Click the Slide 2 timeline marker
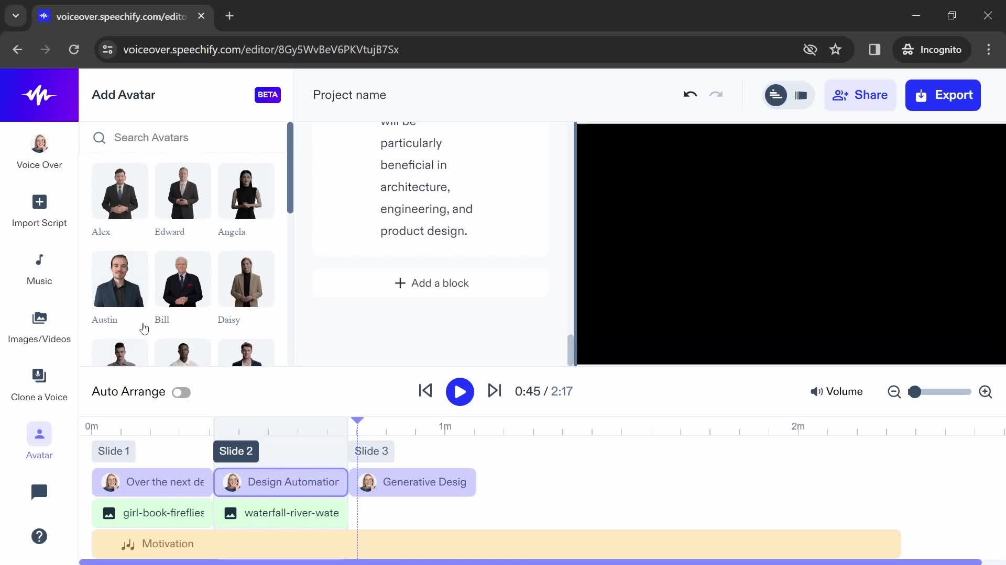Screen dimensions: 1006x565 [236, 450]
